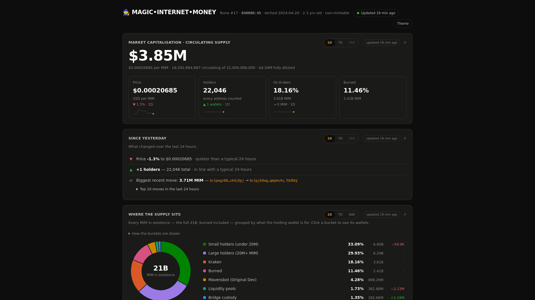Select 1D range in Market Capitalisation card

pos(330,43)
